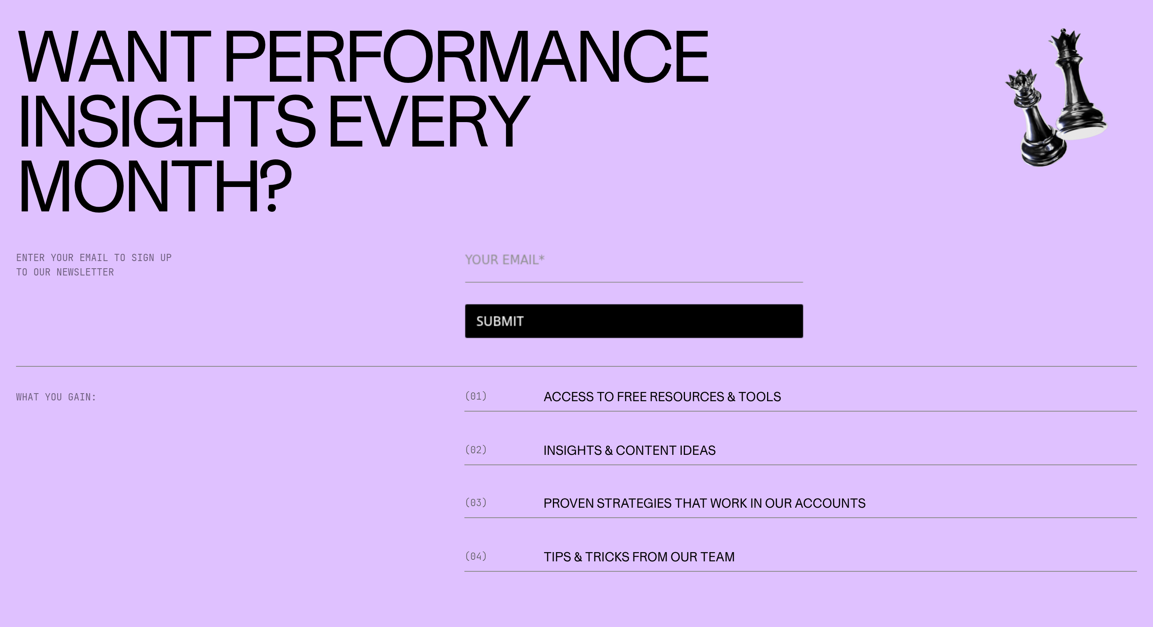Select the (03) list number marker

(x=476, y=502)
